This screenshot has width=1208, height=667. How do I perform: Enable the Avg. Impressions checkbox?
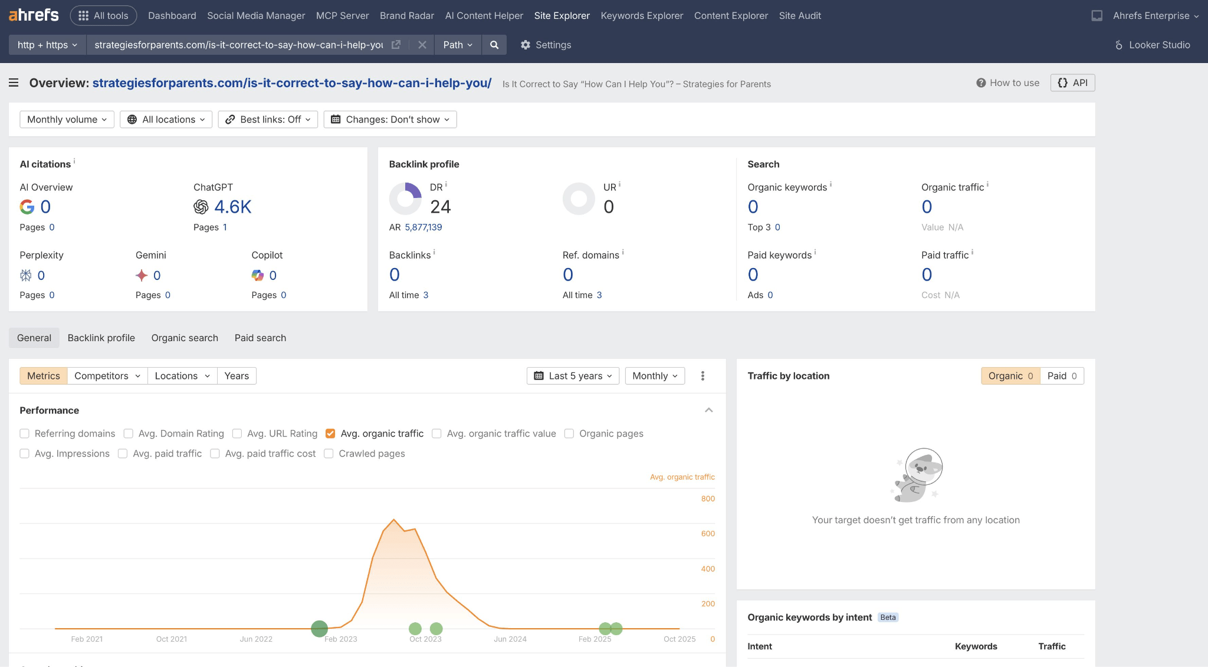point(24,454)
